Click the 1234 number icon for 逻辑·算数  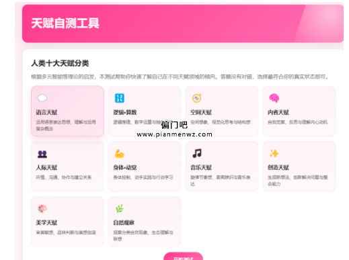[x=120, y=98]
